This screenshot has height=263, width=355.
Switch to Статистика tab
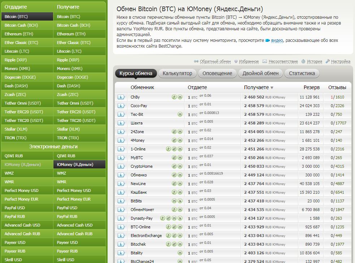pos(302,73)
